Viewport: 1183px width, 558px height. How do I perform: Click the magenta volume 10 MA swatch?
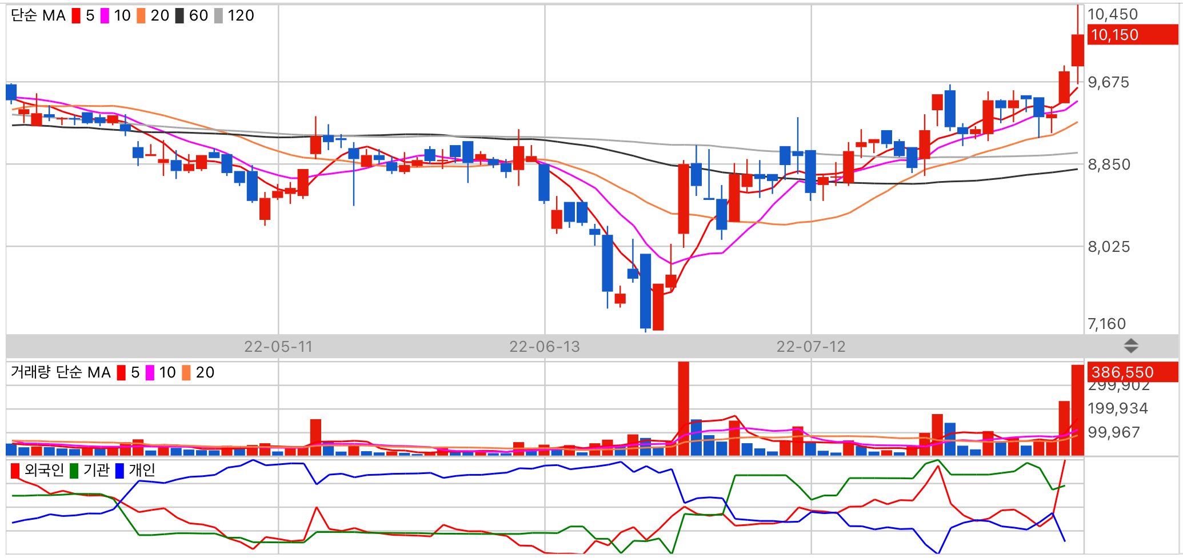pyautogui.click(x=150, y=372)
